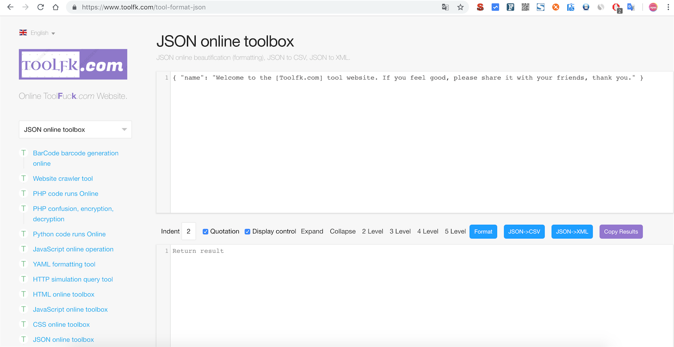Open the YAML formatting tool link
Viewport: 674px width, 347px height.
tap(64, 264)
